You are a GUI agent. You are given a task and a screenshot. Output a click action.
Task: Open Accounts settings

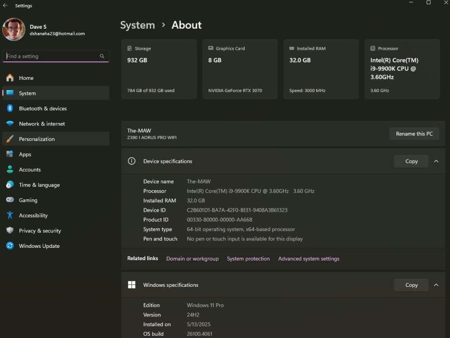[30, 169]
